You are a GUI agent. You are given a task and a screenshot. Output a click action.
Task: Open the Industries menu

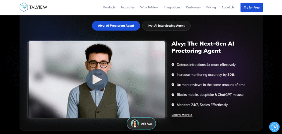pos(128,7)
